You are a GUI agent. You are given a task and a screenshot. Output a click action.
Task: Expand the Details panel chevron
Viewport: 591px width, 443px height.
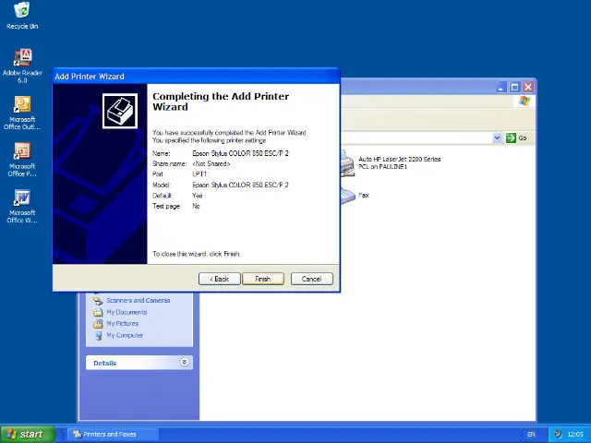tap(185, 363)
